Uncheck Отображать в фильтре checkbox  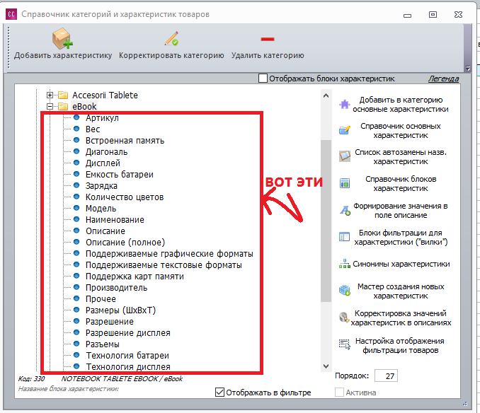[219, 392]
